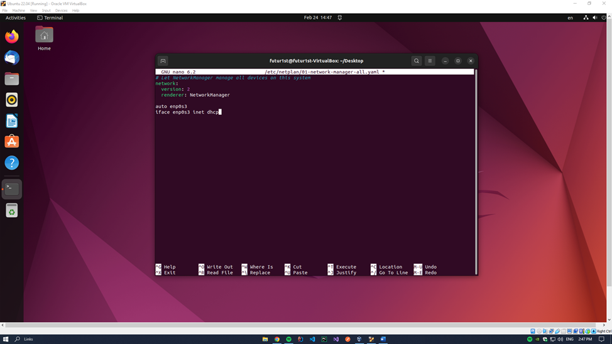
Task: Open File Explorer from Windows taskbar
Action: coord(265,340)
